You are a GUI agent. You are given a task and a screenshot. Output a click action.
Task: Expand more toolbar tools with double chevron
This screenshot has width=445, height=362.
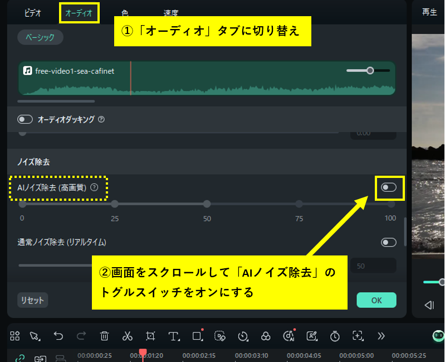(381, 336)
